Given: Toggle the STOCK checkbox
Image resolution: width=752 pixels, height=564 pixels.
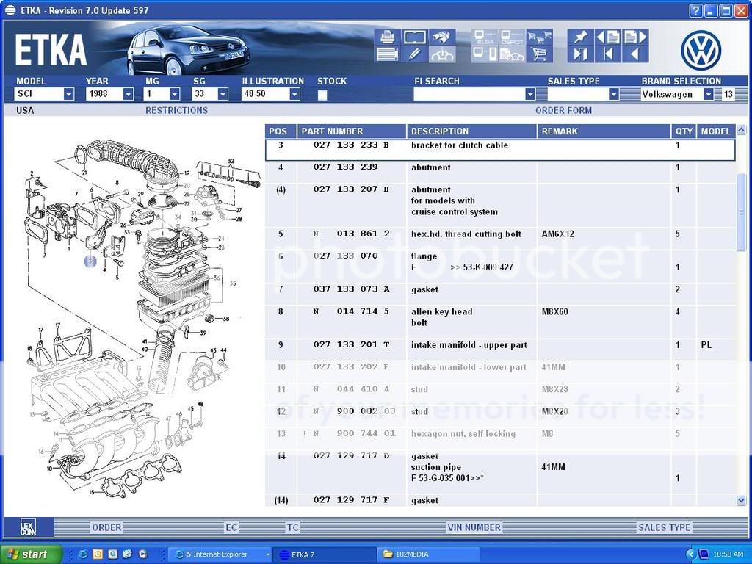Looking at the screenshot, I should point(322,94).
